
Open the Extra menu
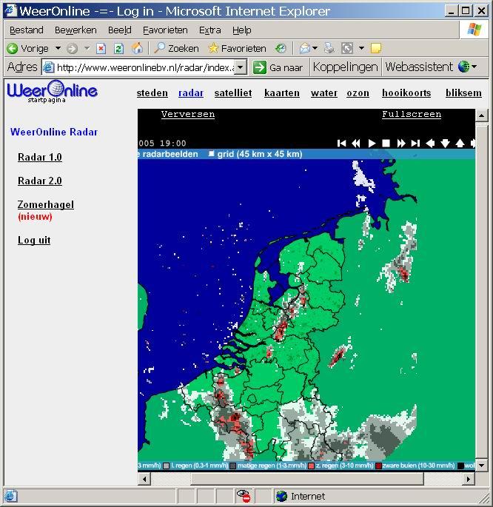point(210,30)
